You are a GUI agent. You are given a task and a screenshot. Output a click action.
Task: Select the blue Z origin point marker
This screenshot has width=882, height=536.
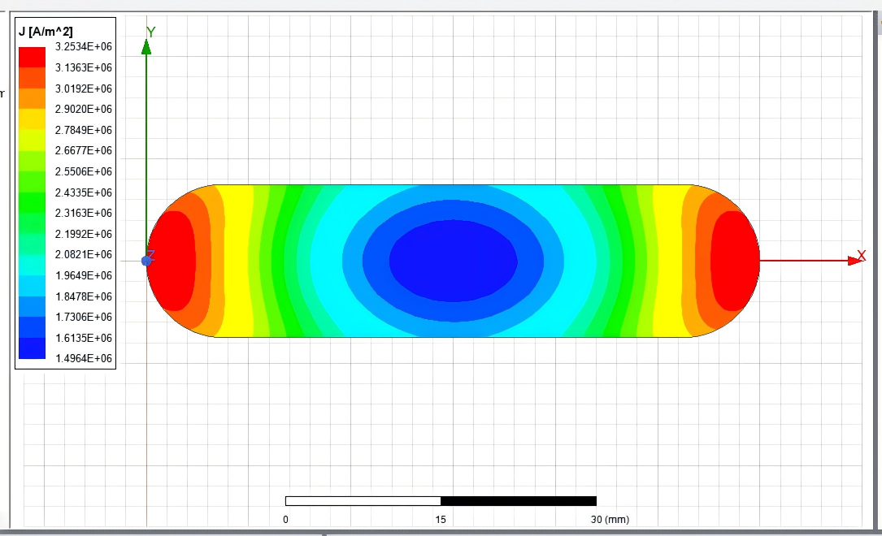point(147,261)
